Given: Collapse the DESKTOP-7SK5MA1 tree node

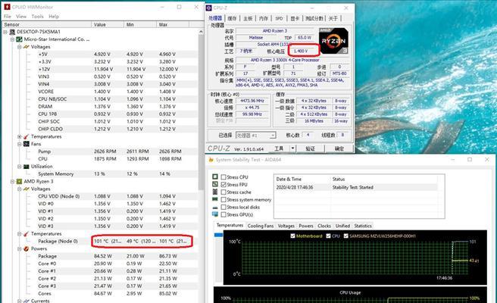Looking at the screenshot, I should (x=5, y=32).
